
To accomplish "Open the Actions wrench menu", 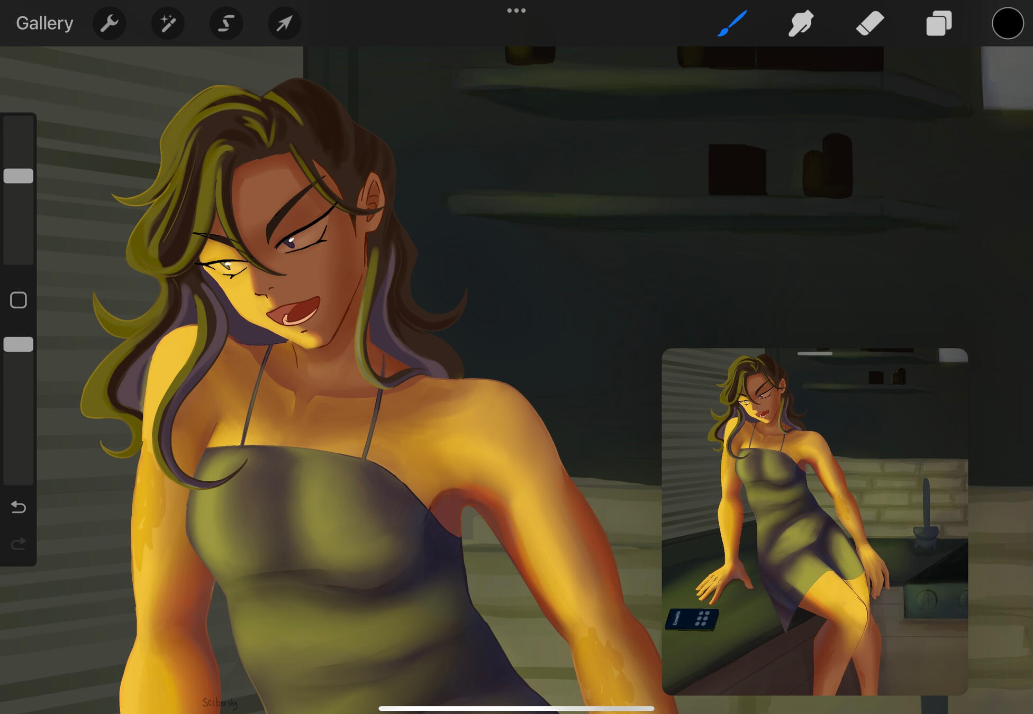I will click(109, 23).
